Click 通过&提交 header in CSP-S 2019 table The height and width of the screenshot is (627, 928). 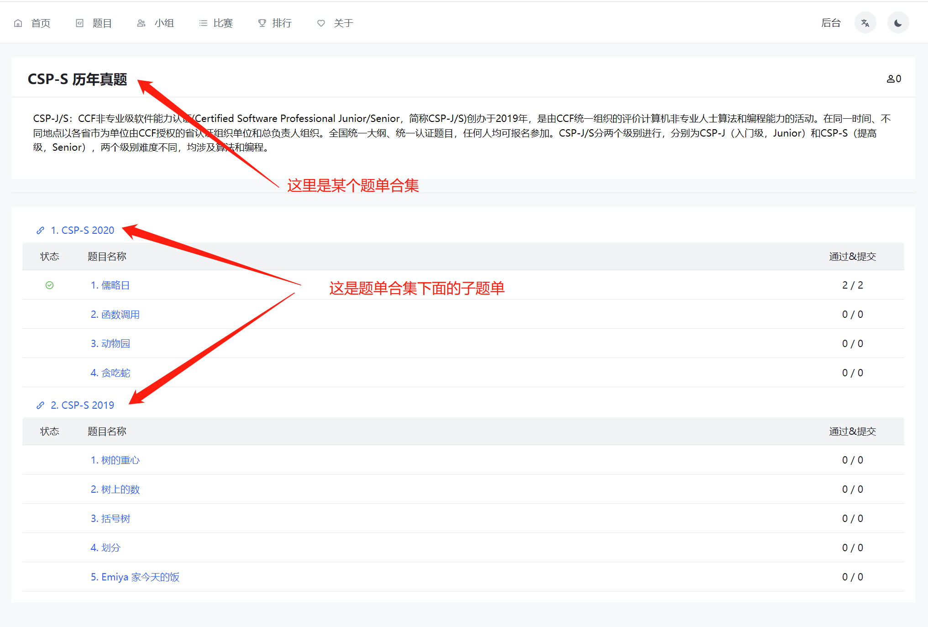click(x=853, y=432)
